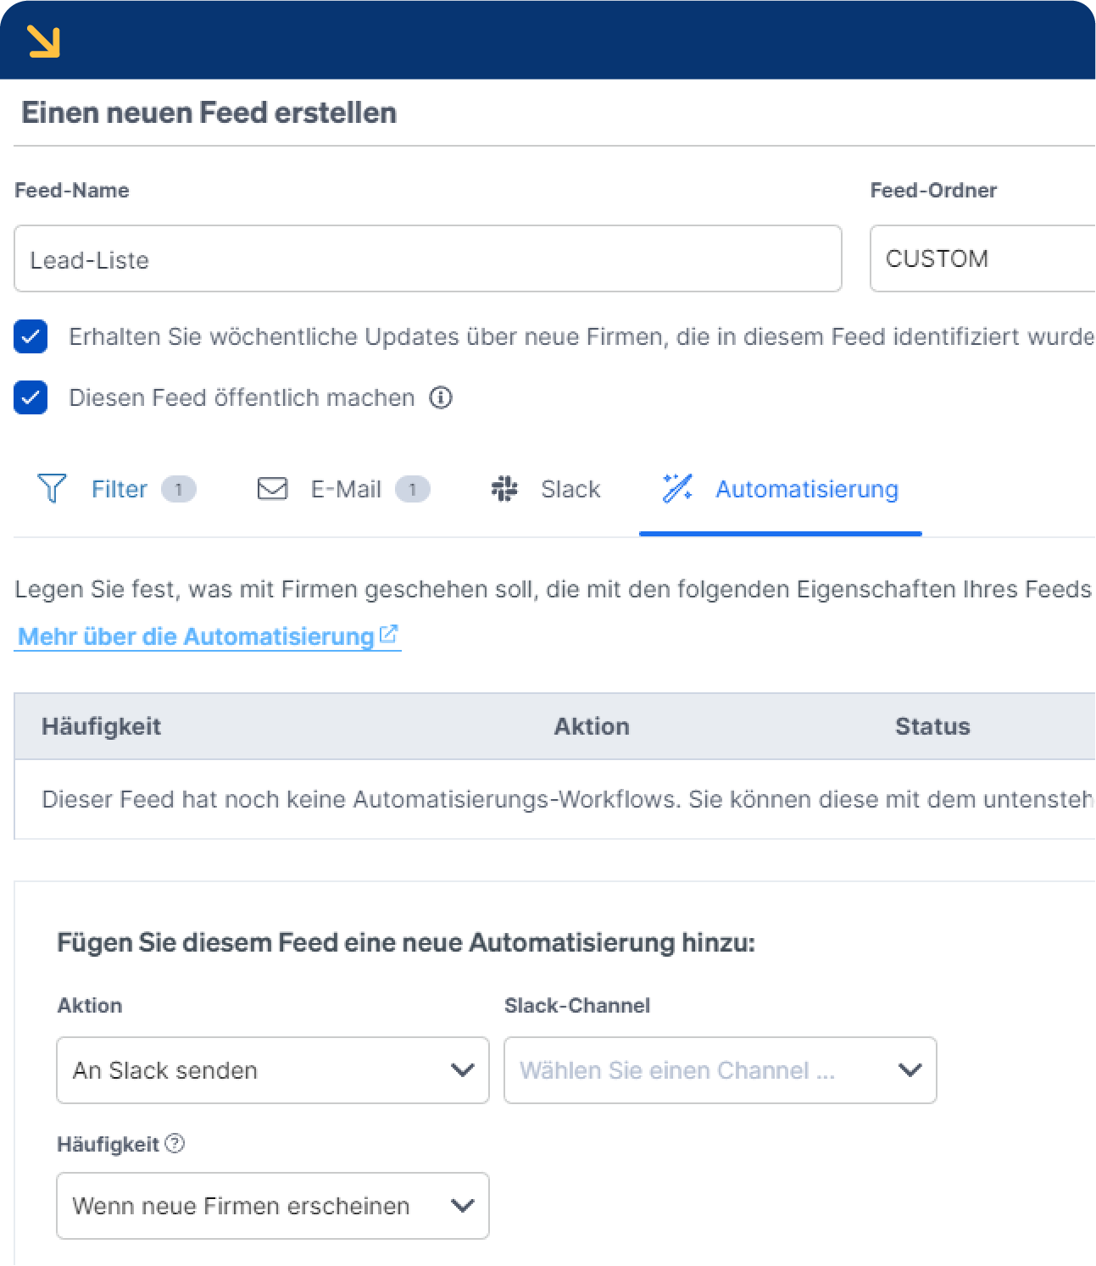
Task: Open the Slack tab
Action: click(x=570, y=488)
